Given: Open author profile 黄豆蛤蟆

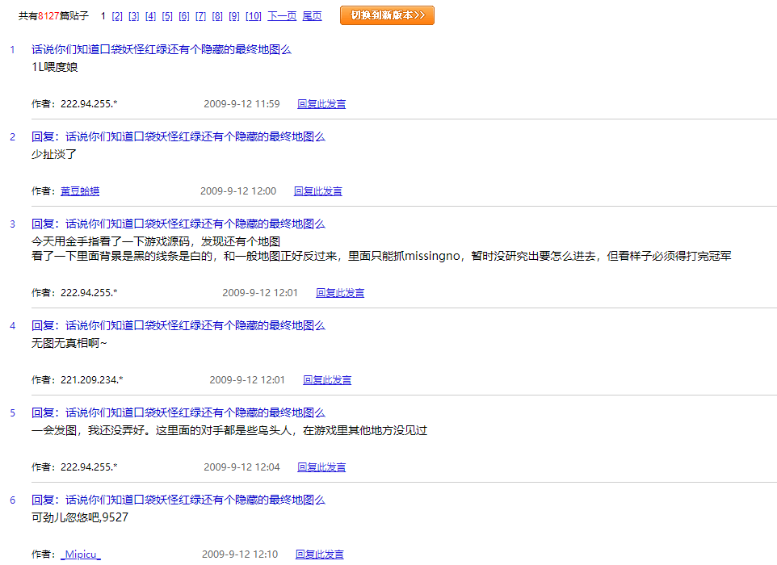Looking at the screenshot, I should [80, 191].
